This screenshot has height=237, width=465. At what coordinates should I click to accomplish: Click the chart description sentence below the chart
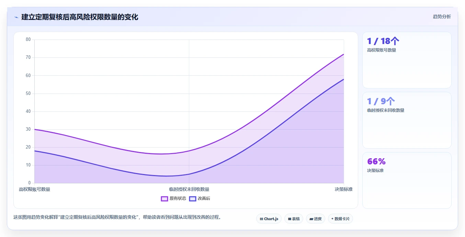coord(117,217)
